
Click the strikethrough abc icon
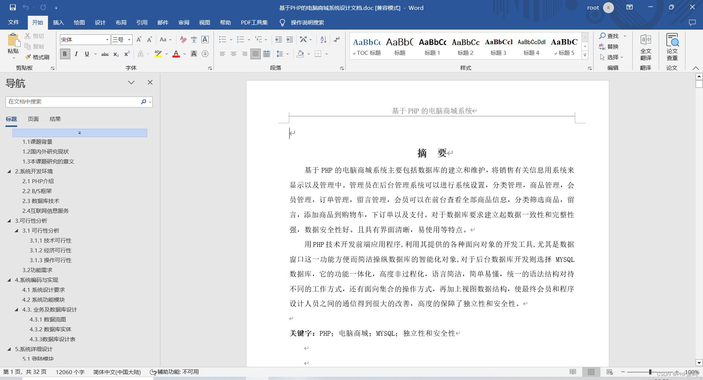click(105, 54)
